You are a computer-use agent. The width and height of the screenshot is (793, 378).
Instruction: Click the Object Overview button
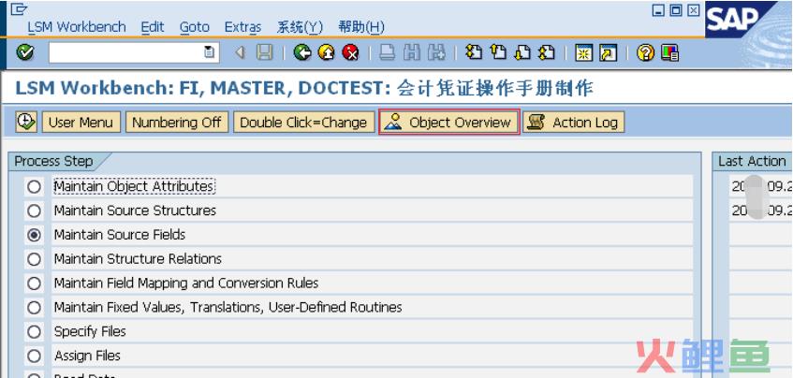(x=449, y=123)
